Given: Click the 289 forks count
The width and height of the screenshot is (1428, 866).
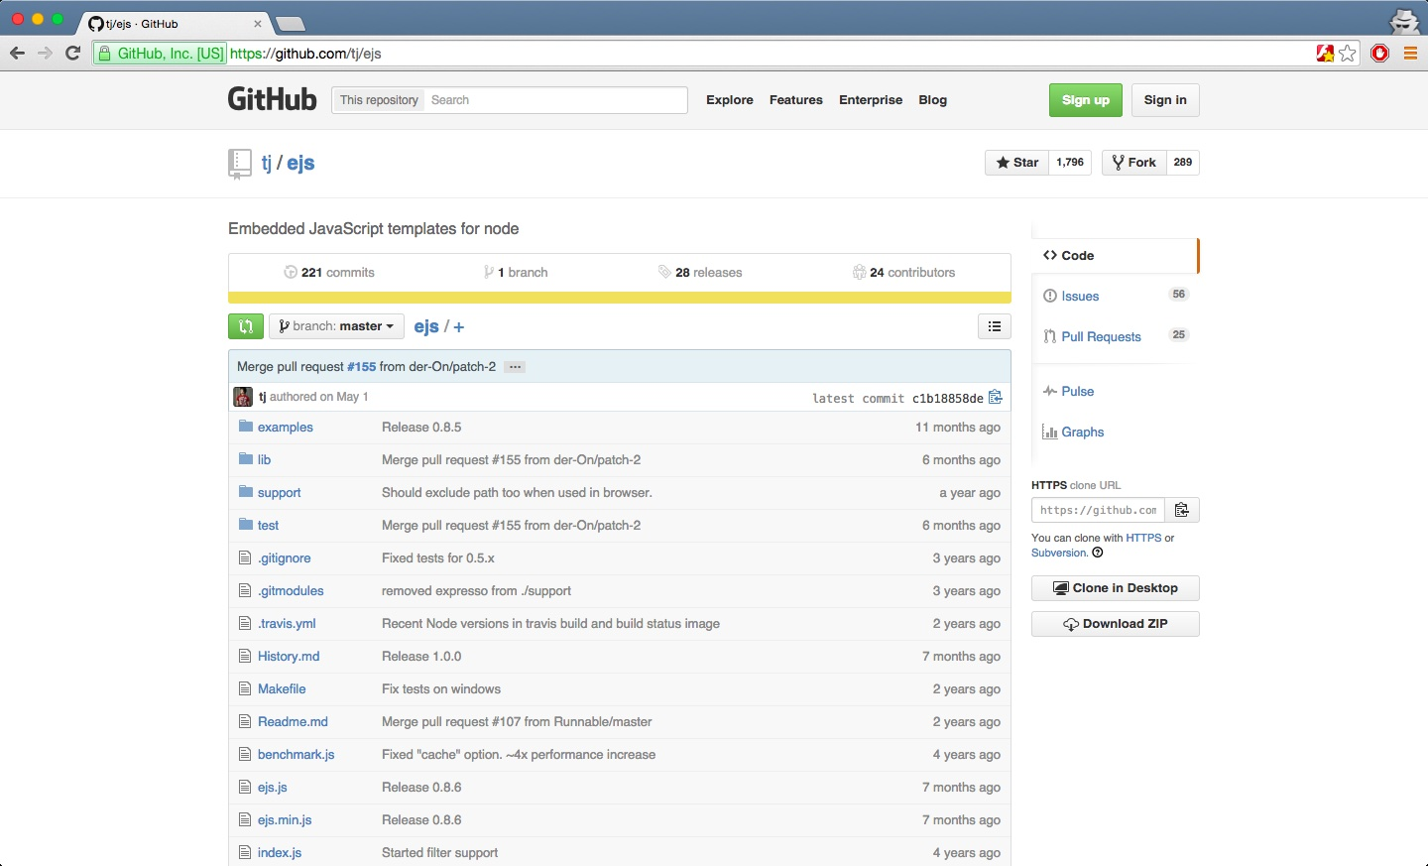Looking at the screenshot, I should 1182,163.
